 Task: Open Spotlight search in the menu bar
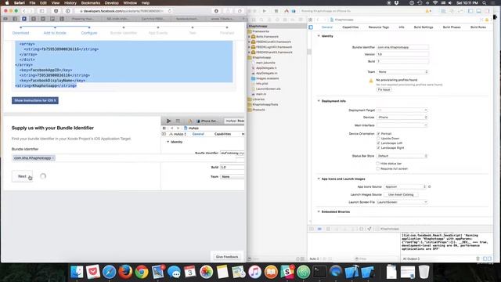[x=484, y=3]
